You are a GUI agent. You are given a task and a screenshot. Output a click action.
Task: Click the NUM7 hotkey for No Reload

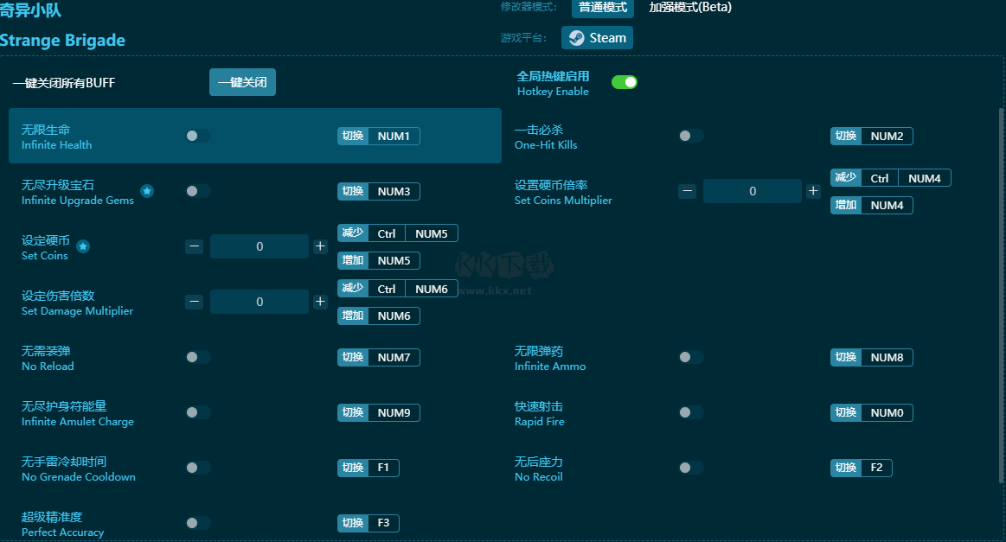click(x=379, y=357)
